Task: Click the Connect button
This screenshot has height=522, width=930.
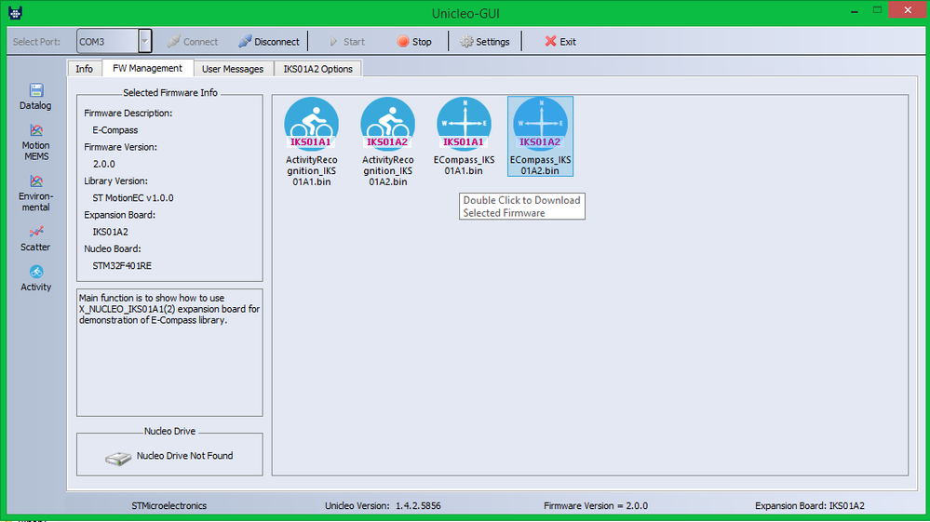Action: click(193, 42)
